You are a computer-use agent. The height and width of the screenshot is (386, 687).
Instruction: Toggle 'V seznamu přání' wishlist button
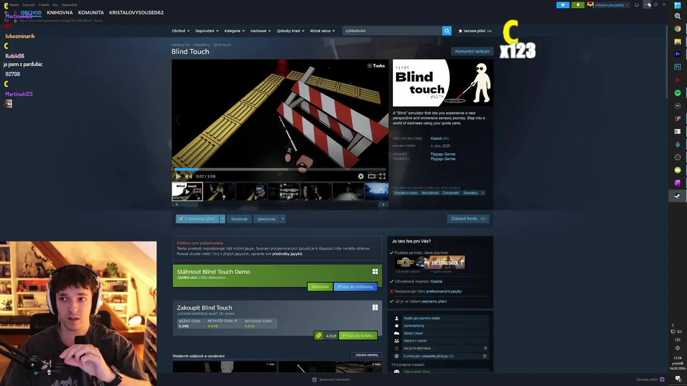click(198, 219)
